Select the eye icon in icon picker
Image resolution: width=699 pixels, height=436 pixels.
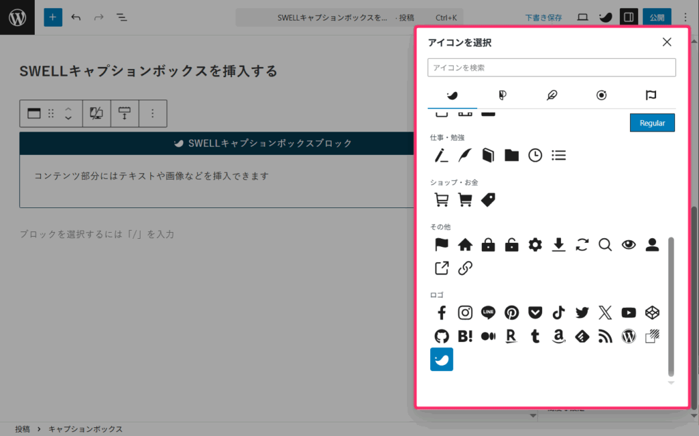pyautogui.click(x=629, y=244)
